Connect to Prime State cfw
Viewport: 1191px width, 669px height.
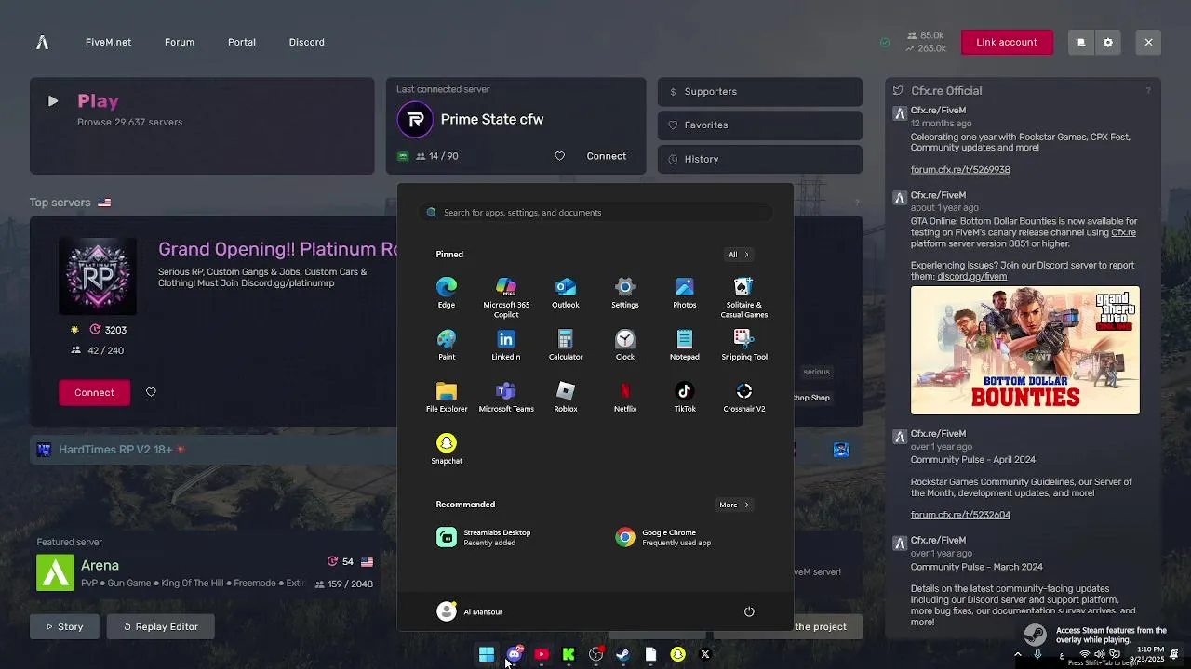click(x=607, y=156)
